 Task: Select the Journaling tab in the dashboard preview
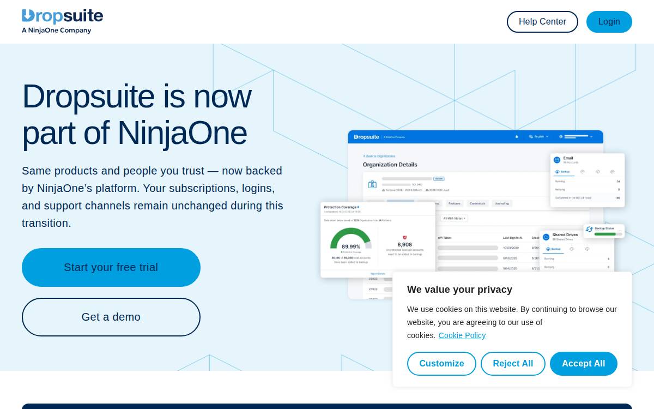tap(502, 203)
